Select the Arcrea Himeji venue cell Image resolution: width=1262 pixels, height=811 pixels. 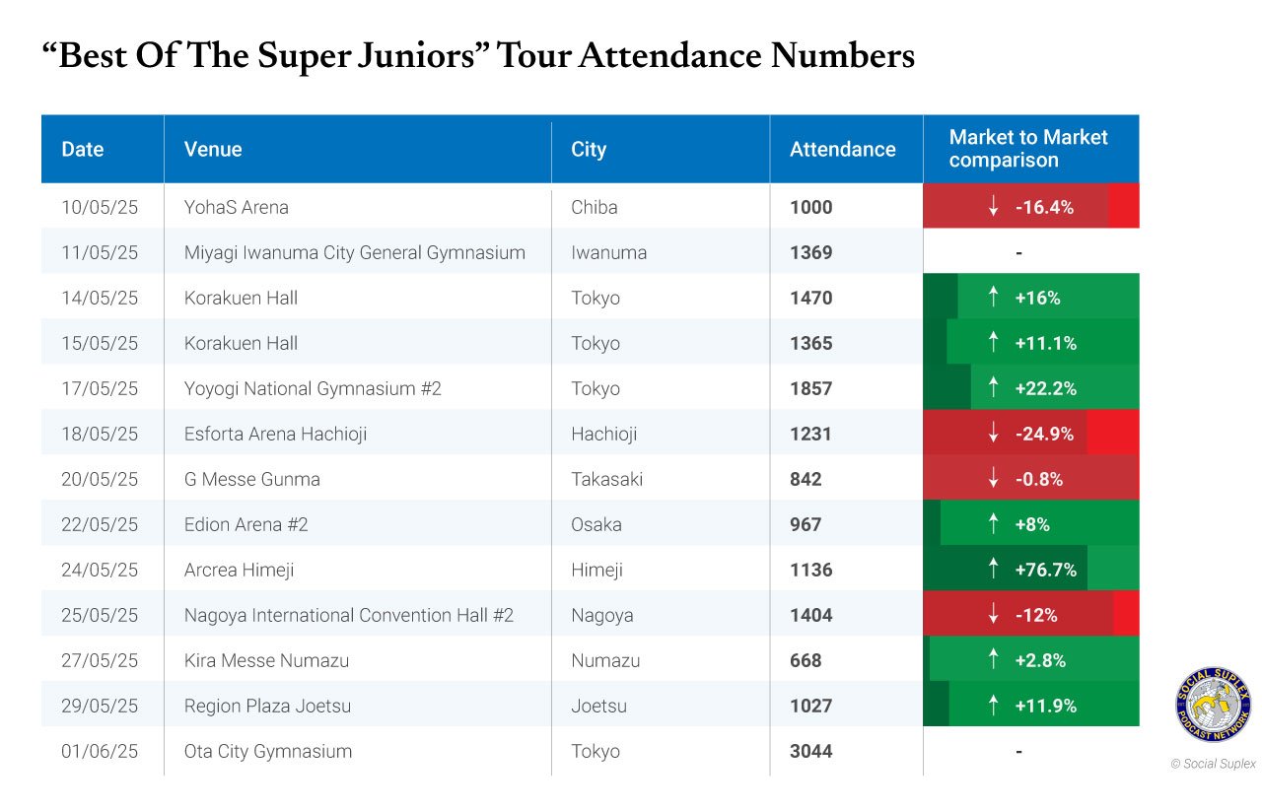coord(358,570)
